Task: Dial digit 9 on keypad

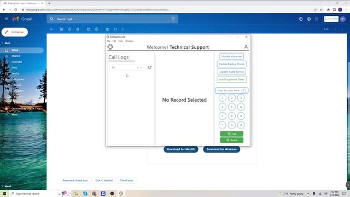Action: pyautogui.click(x=241, y=116)
